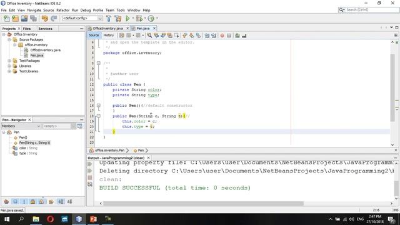Open the Navigate menu
Viewport: 400px width, 225px height.
(x=34, y=10)
